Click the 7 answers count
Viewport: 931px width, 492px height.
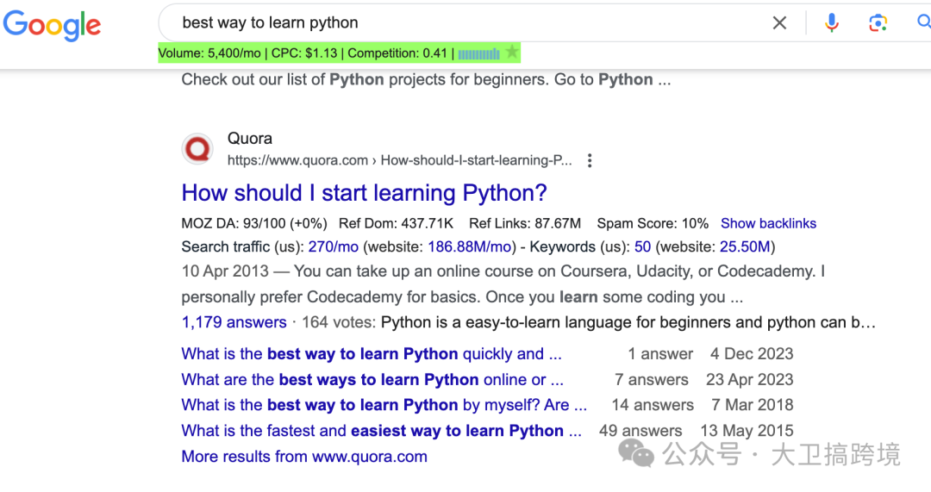point(652,379)
